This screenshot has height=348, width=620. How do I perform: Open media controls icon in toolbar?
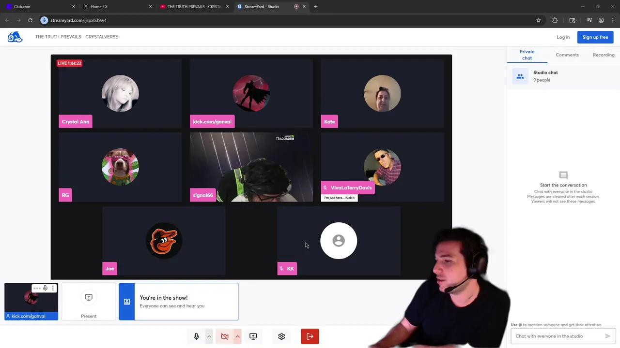click(589, 20)
